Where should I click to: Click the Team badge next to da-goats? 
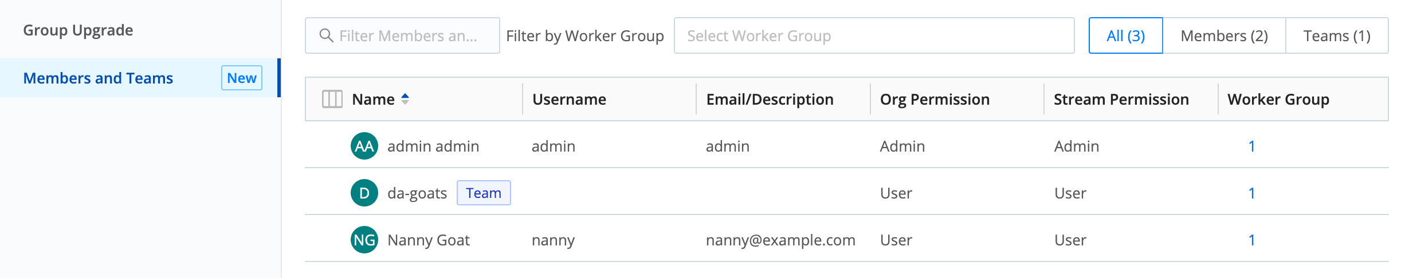point(483,193)
